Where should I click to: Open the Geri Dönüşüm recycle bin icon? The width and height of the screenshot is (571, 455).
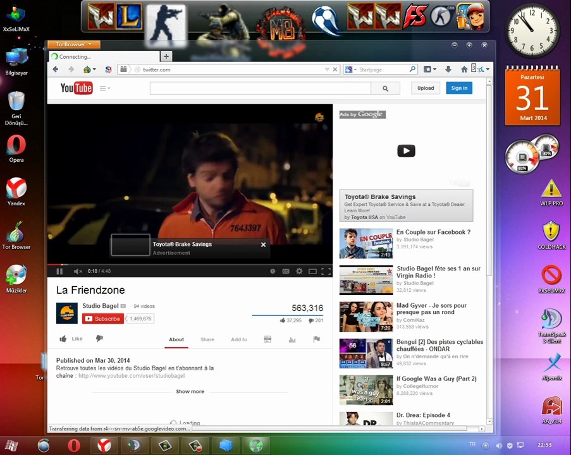pyautogui.click(x=16, y=109)
